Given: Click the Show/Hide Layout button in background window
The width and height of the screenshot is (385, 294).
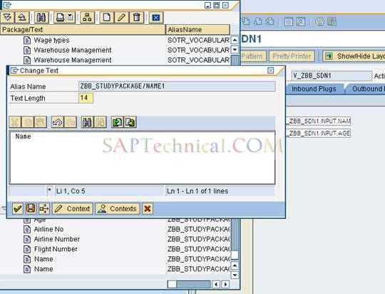Looking at the screenshot, I should tap(354, 56).
